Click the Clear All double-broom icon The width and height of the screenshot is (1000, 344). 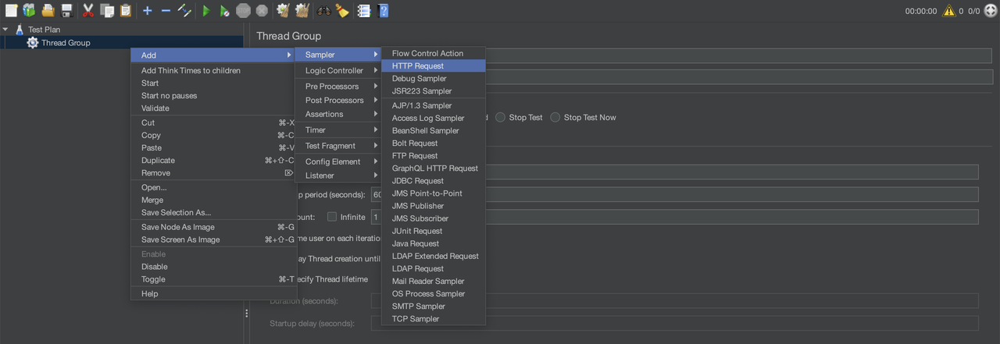[x=302, y=10]
